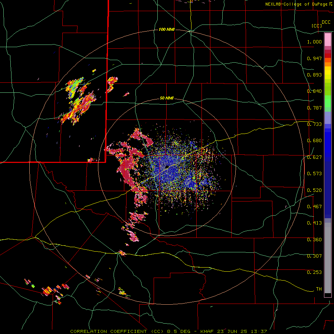This screenshot has height=334, width=334.
Task: Click the DCC label above the color scale
Action: (x=326, y=22)
